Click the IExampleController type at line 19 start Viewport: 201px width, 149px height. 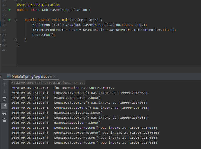50,30
